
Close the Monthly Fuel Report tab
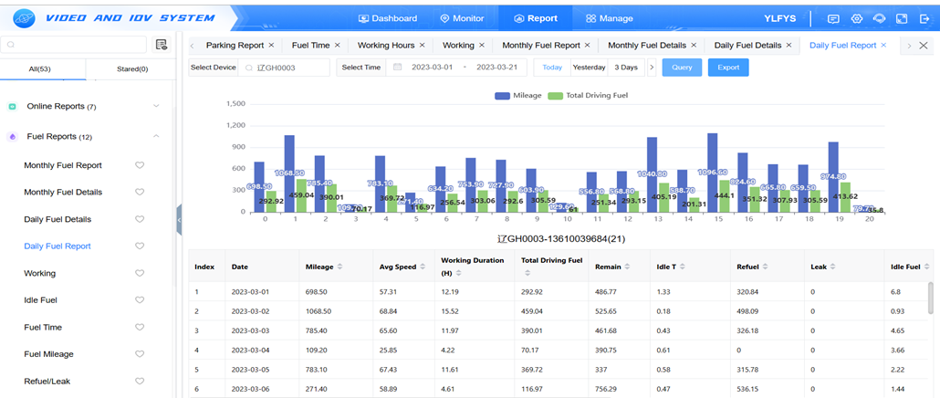[x=587, y=45]
